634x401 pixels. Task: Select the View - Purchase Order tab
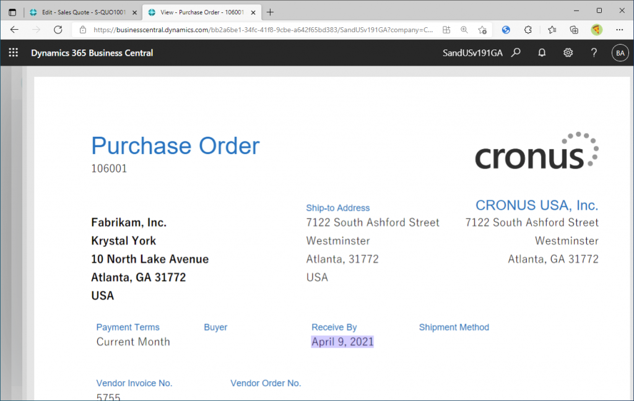(198, 12)
